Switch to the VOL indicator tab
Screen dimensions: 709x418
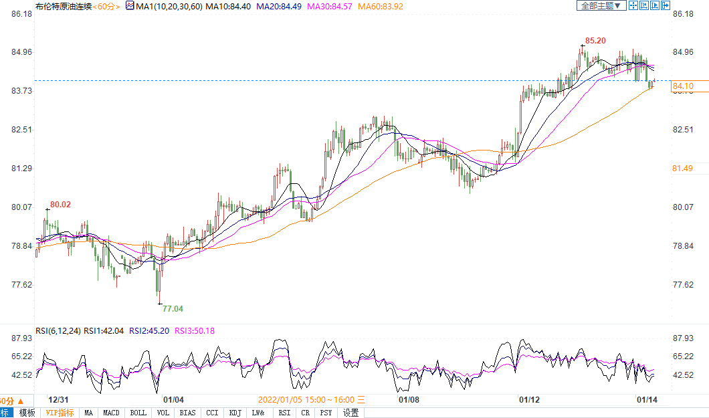point(163,413)
